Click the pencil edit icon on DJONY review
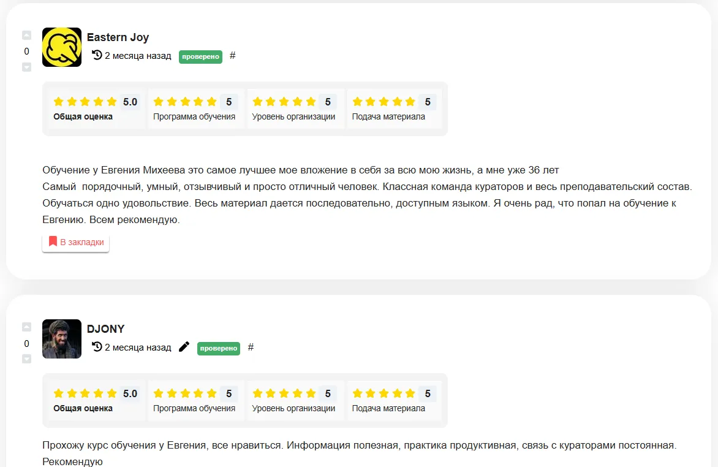 pyautogui.click(x=184, y=347)
